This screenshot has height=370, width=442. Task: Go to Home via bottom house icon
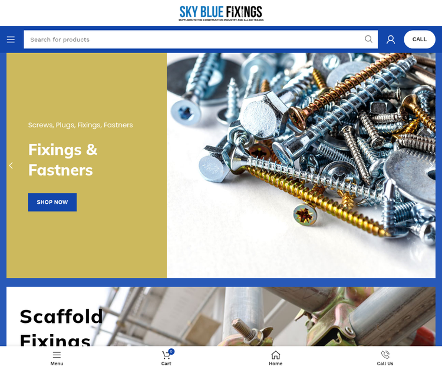coord(275,355)
